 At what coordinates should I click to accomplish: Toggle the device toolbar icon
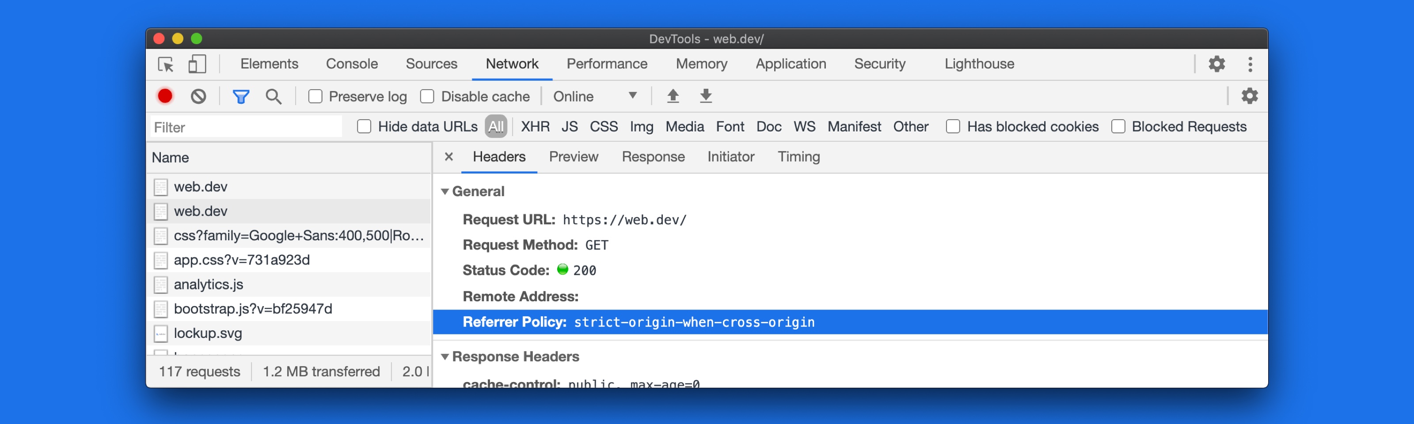coord(197,64)
